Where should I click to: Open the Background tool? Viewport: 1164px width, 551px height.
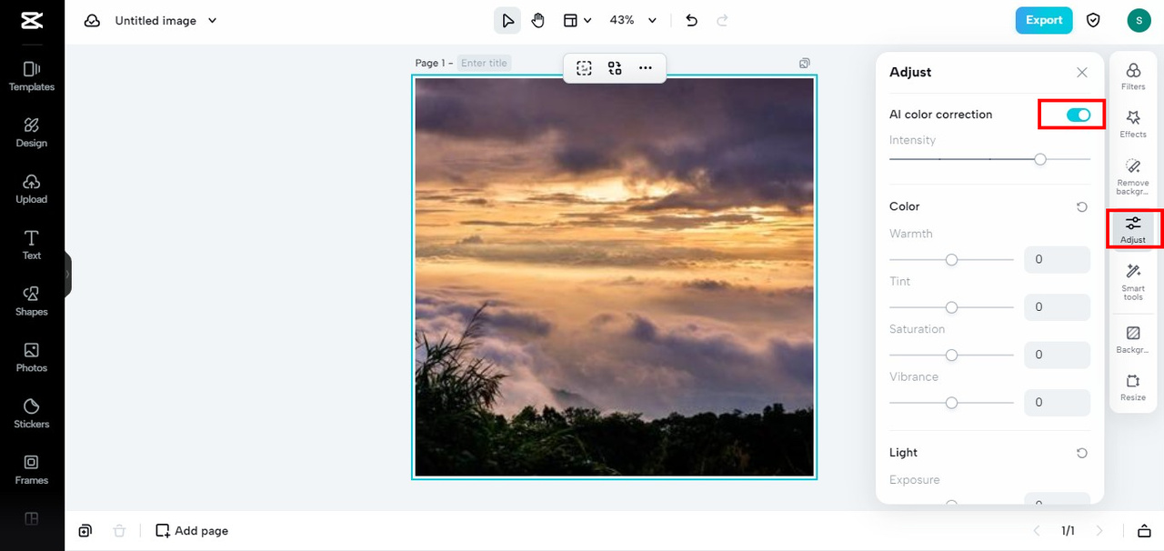point(1133,340)
